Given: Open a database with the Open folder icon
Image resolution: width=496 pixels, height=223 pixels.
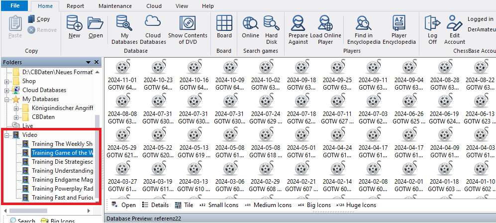Looking at the screenshot, I should point(96,27).
